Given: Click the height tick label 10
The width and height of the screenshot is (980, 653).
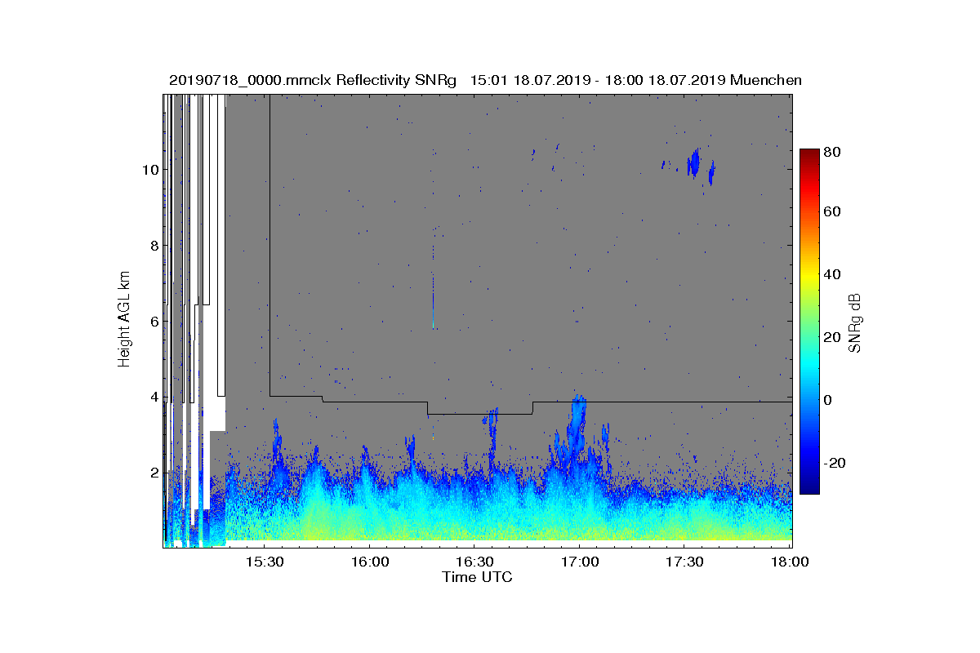Looking at the screenshot, I should point(149,170).
